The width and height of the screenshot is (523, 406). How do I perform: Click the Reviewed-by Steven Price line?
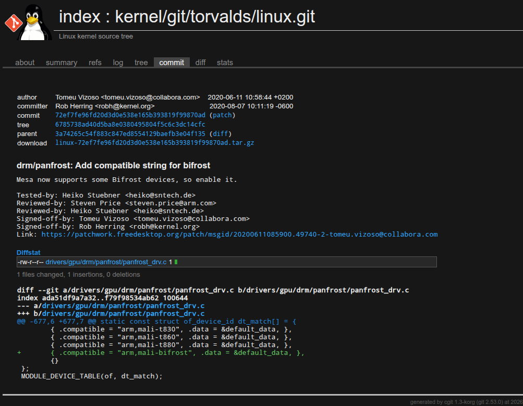(x=116, y=203)
